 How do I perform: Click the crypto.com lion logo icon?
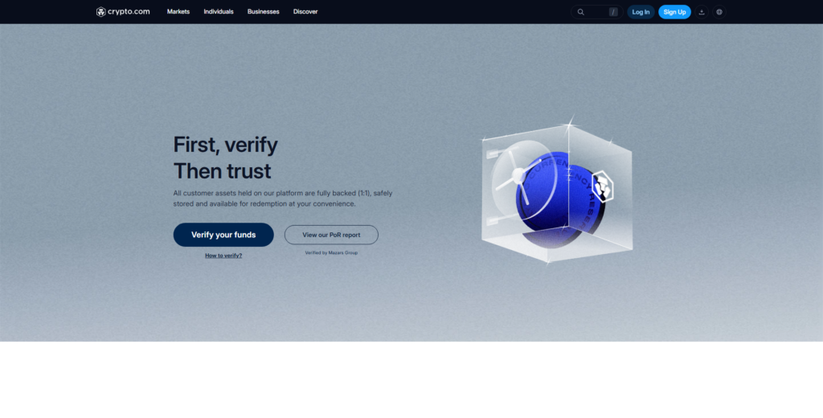[100, 12]
